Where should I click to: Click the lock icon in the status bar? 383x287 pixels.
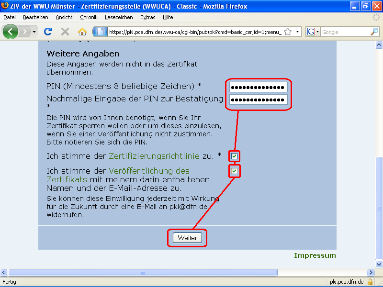[370, 281]
